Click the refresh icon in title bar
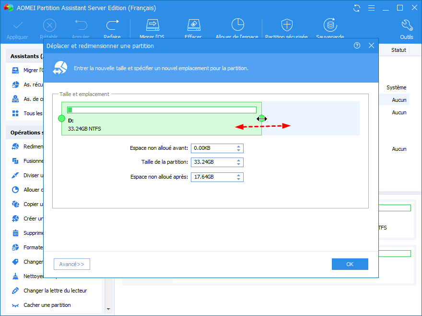Image resolution: width=422 pixels, height=316 pixels. (x=357, y=8)
